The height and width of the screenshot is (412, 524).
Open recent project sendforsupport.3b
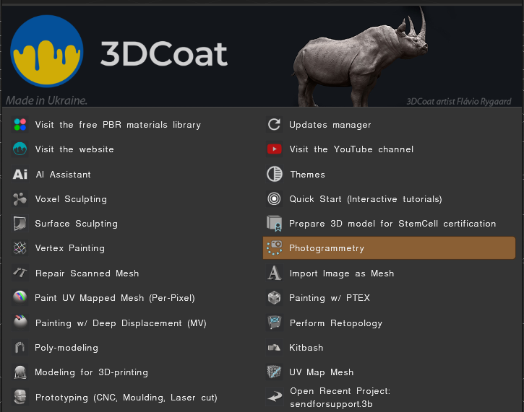pos(340,398)
